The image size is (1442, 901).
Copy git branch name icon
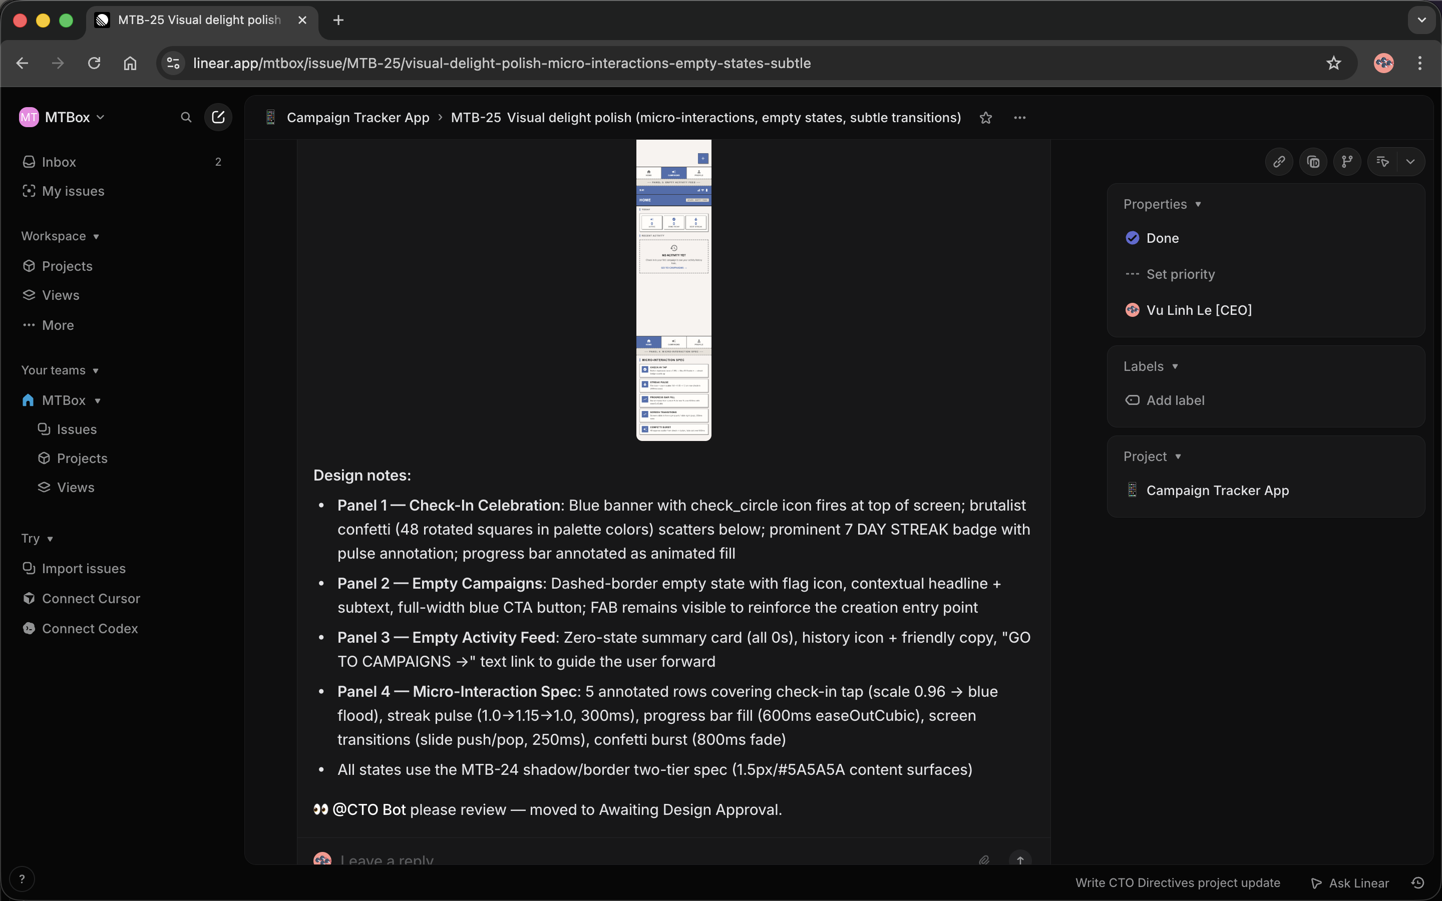[1347, 162]
